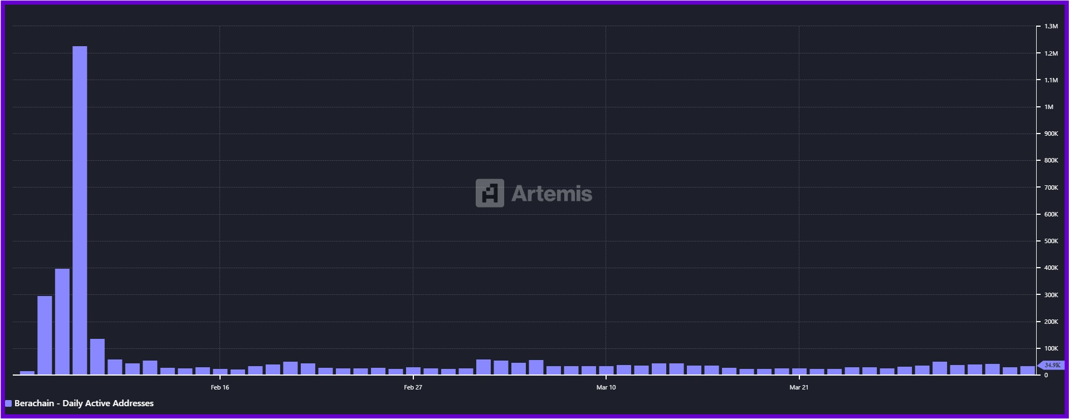Toggle Berachain Daily Active Addresses legend label

(84, 403)
